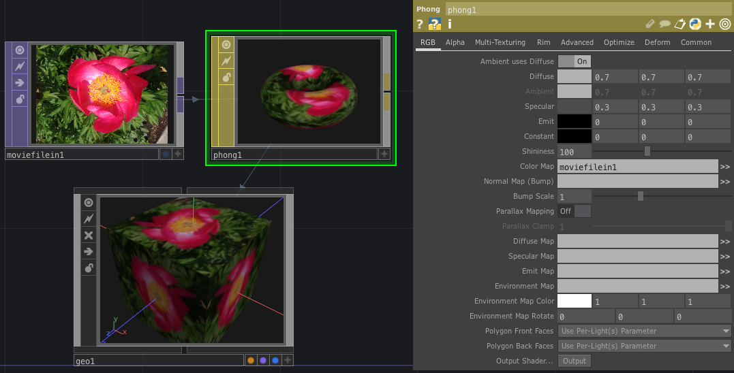Click the speech bubble comment icon

click(x=664, y=24)
